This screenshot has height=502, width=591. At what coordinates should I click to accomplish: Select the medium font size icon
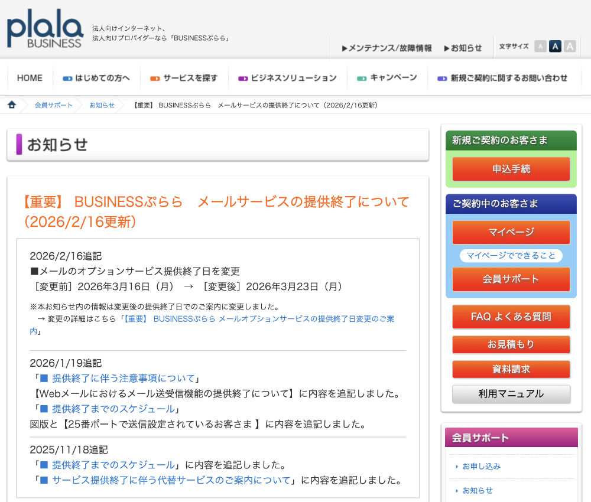pyautogui.click(x=555, y=47)
